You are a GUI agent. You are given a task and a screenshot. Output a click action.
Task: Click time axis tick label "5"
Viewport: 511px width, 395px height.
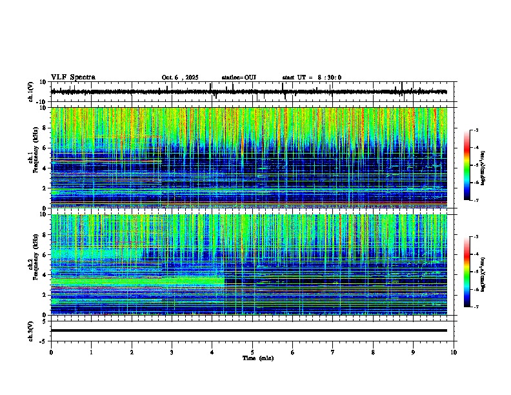coord(252,352)
